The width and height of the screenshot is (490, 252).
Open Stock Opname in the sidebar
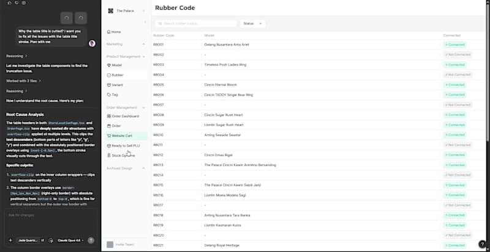click(126, 155)
